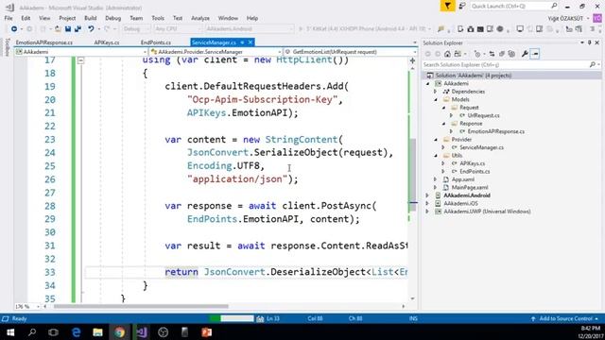
Task: Click the Solution Explorer search magnifier icon
Action: [x=593, y=65]
